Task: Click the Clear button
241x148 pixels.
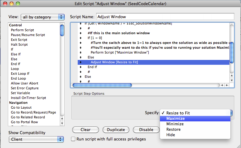Action: coord(86,130)
